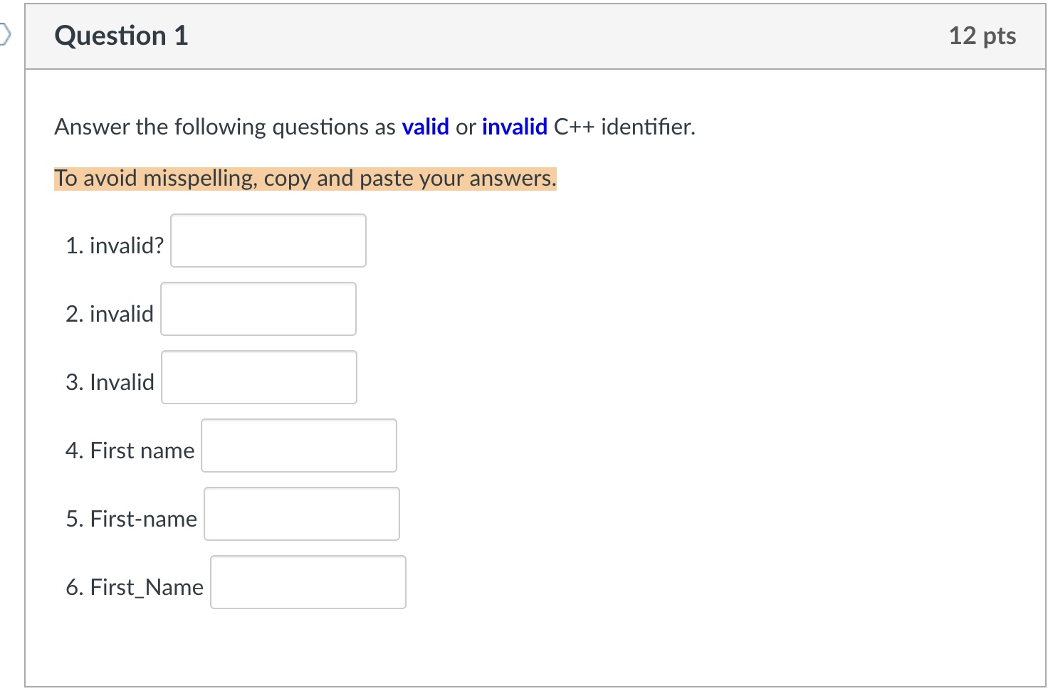The image size is (1048, 696).
Task: Select the Question 1 heading
Action: click(x=121, y=36)
